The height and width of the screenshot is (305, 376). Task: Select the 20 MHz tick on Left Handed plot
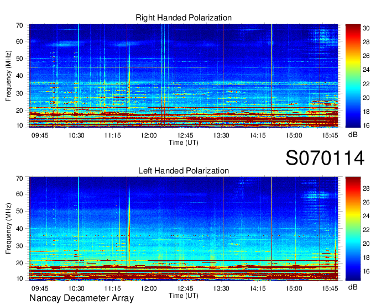(x=19, y=264)
